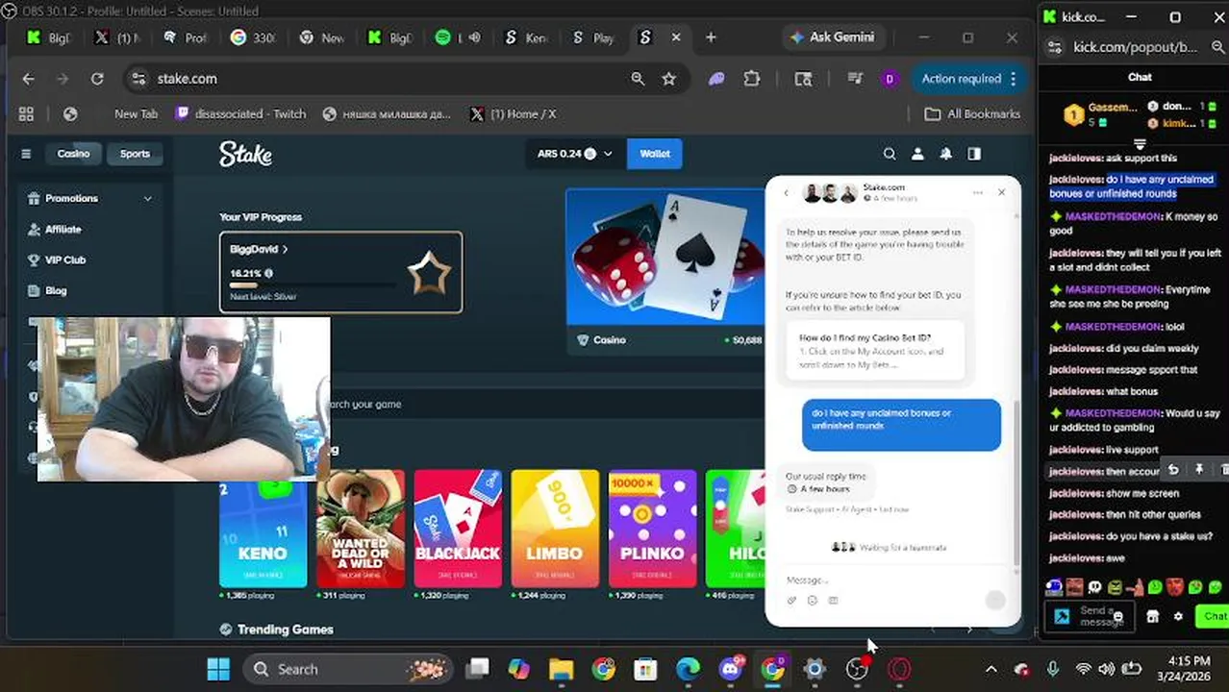Open Opera browser from the taskbar
Viewport: 1229px width, 692px height.
click(899, 669)
